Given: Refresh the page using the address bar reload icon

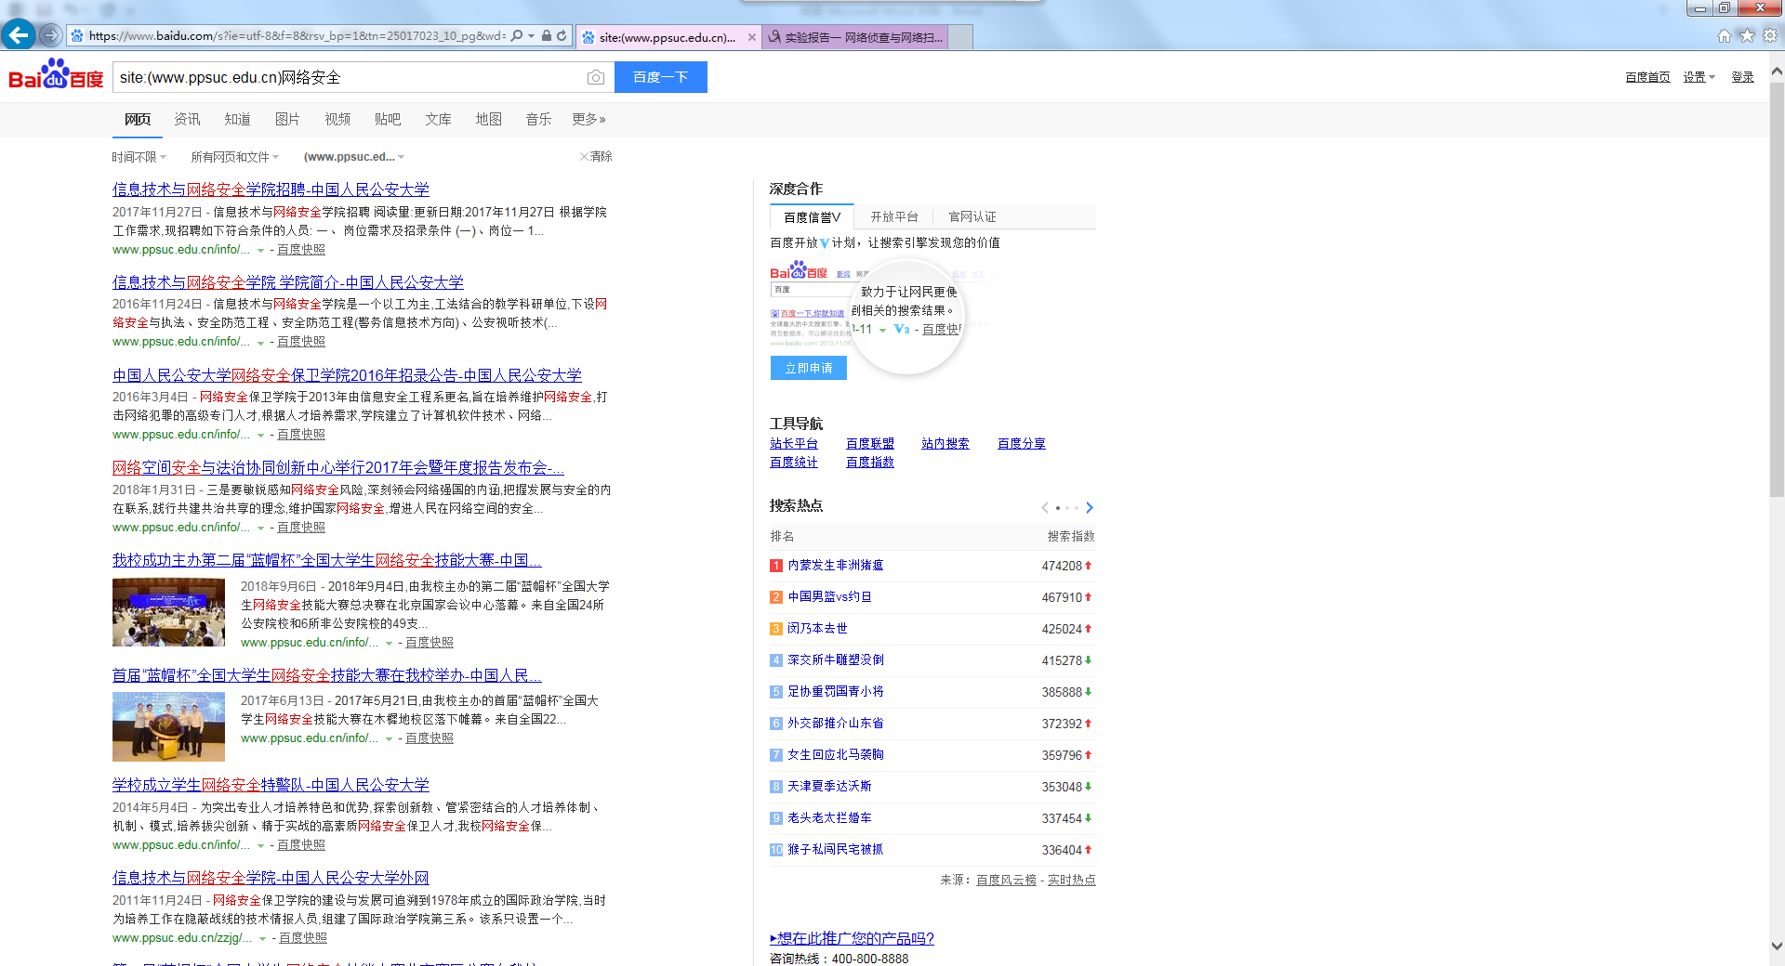Looking at the screenshot, I should [x=562, y=36].
